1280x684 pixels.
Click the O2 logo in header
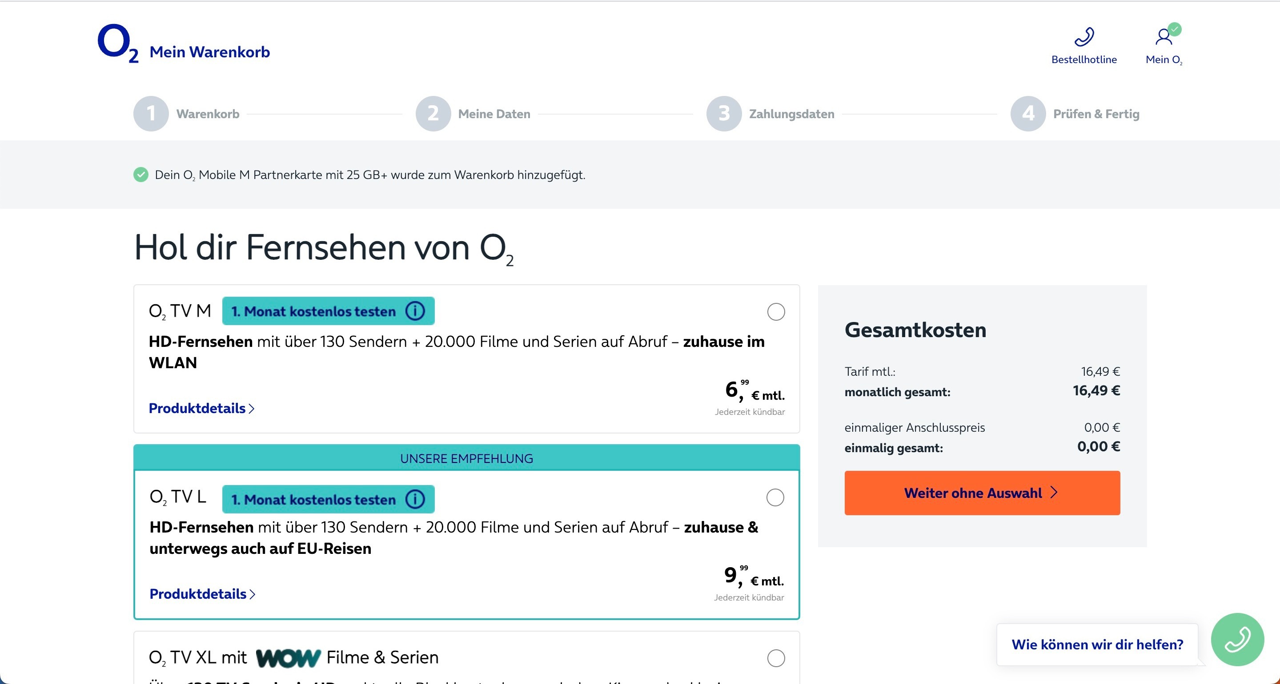[118, 43]
